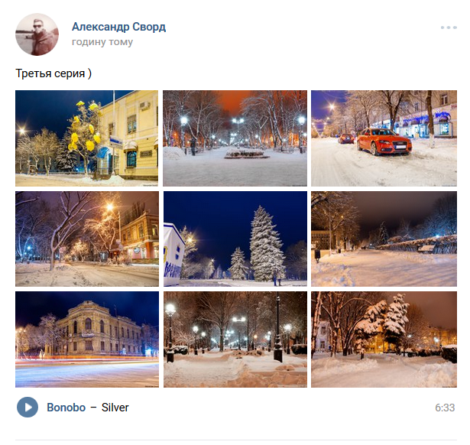Open photo of snowy street with brick building

coord(87,239)
